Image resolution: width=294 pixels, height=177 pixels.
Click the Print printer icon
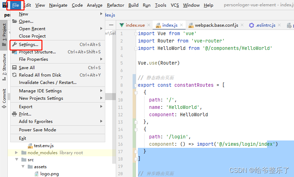[14, 114]
